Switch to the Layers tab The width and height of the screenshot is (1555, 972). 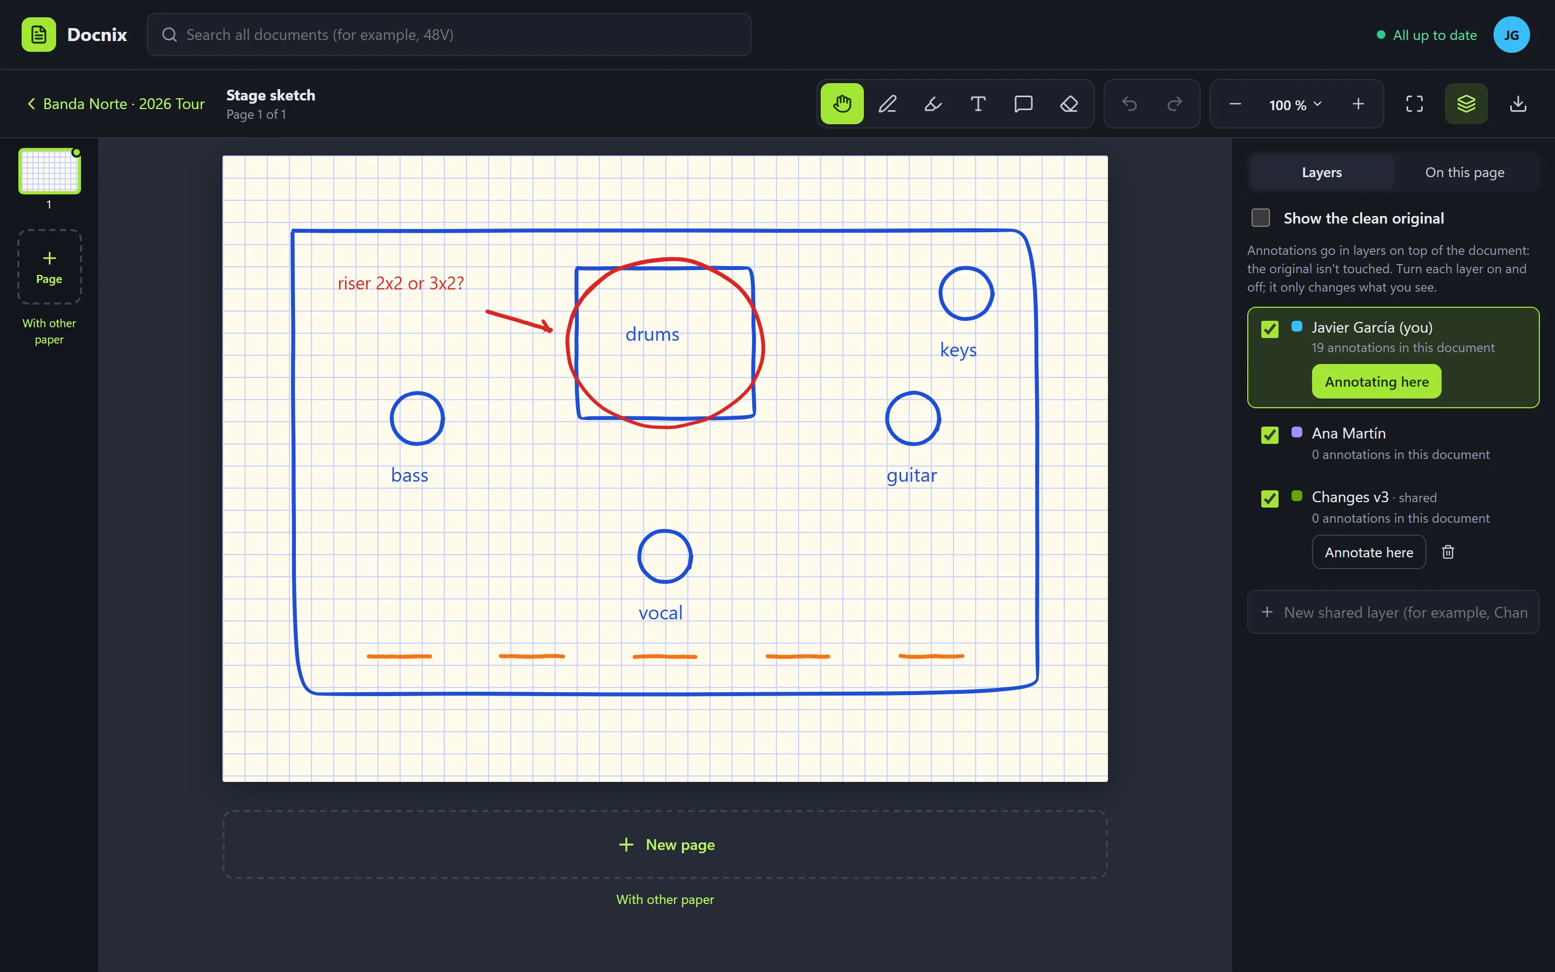1322,172
